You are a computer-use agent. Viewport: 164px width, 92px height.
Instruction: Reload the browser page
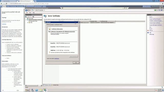pos(6,4)
